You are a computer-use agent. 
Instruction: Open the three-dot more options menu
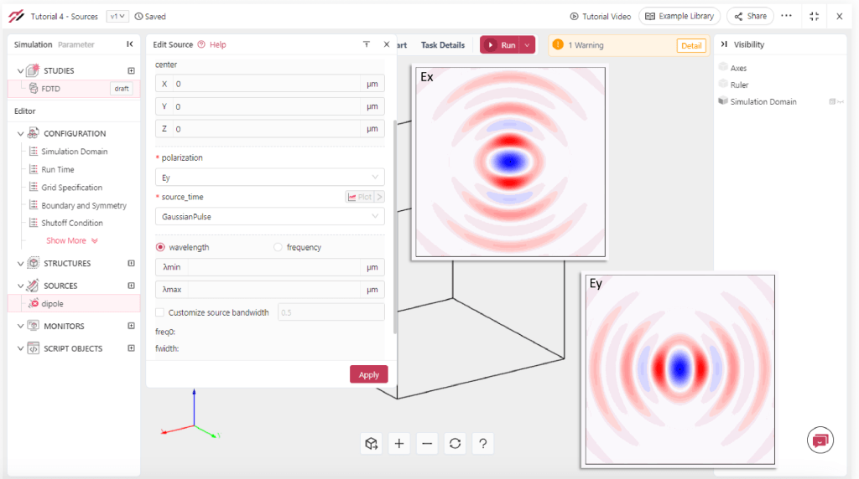click(787, 16)
